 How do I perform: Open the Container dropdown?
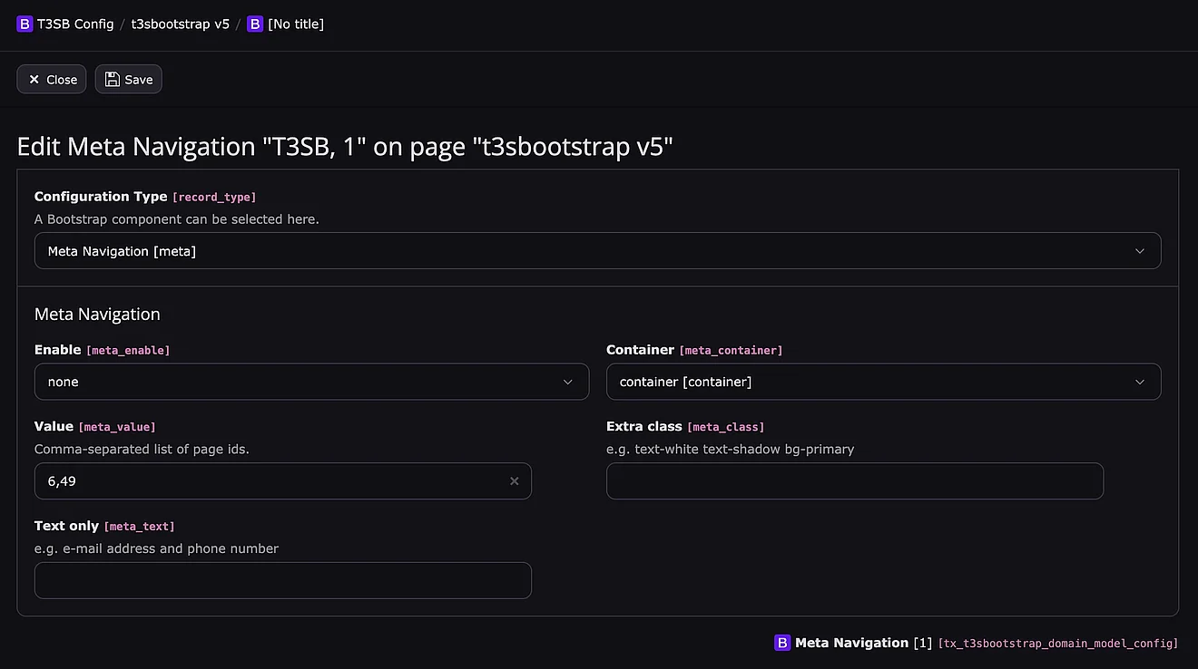pos(883,382)
